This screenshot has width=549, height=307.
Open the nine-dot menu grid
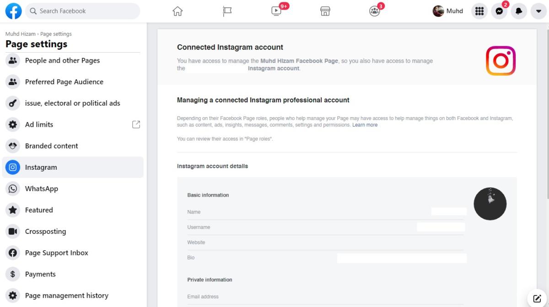point(479,11)
